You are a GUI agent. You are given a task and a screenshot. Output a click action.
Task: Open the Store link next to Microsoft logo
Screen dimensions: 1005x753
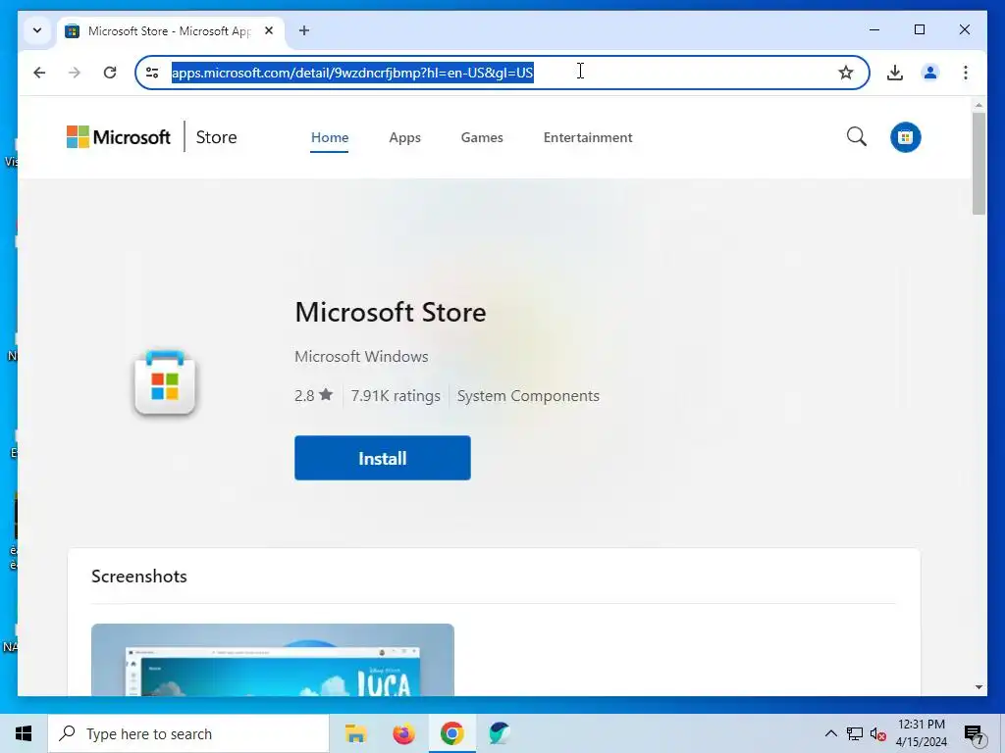tap(216, 137)
